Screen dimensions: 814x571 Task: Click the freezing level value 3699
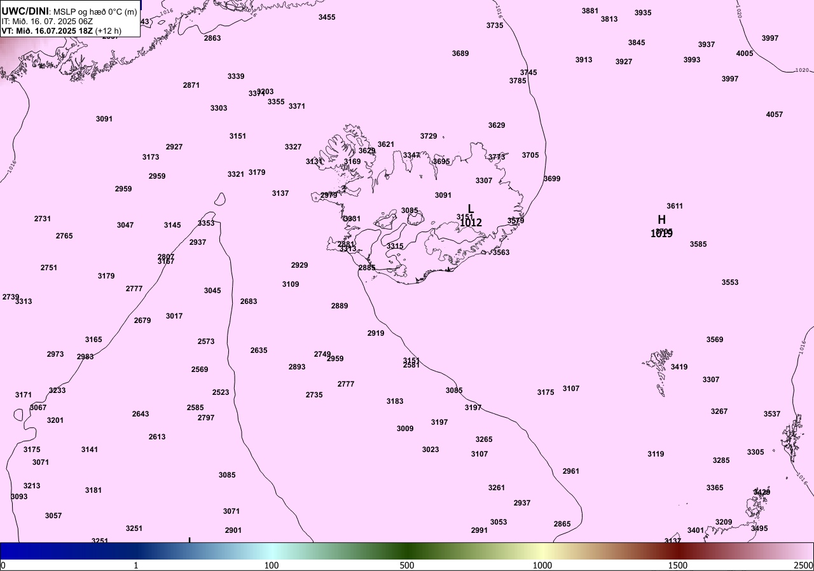552,179
